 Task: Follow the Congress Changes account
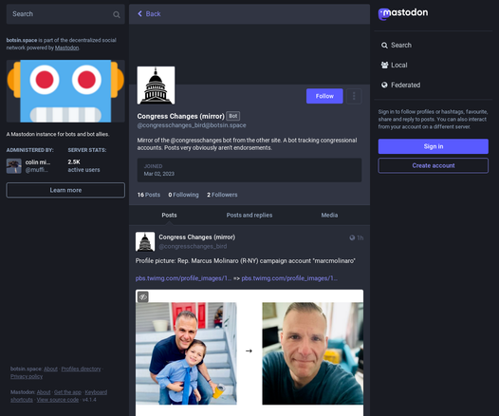coord(324,96)
